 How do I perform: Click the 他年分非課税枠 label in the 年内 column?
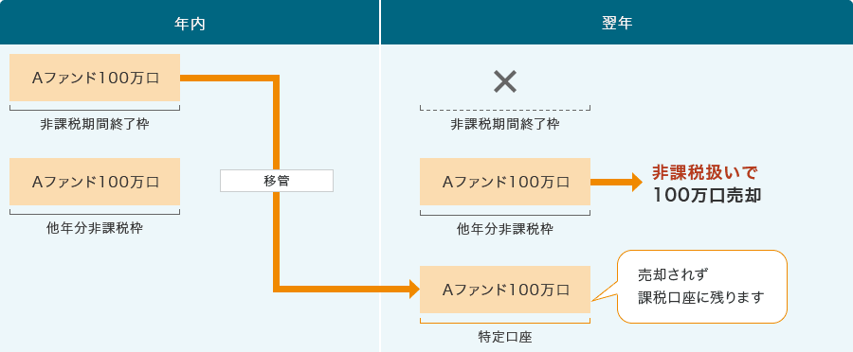[x=95, y=229]
